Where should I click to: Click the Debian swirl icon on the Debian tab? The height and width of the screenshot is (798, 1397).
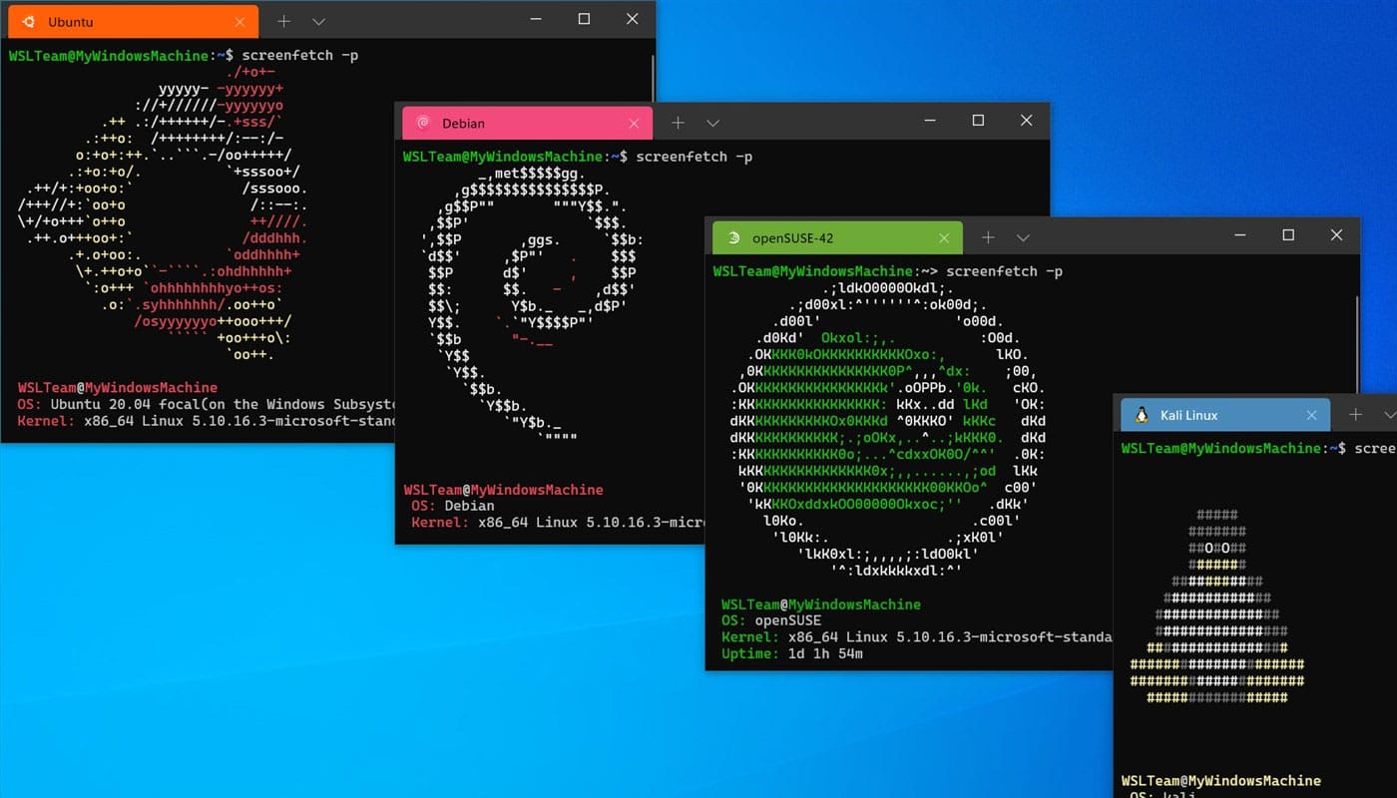click(x=423, y=123)
